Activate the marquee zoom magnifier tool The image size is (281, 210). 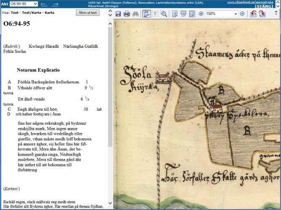click(x=164, y=14)
